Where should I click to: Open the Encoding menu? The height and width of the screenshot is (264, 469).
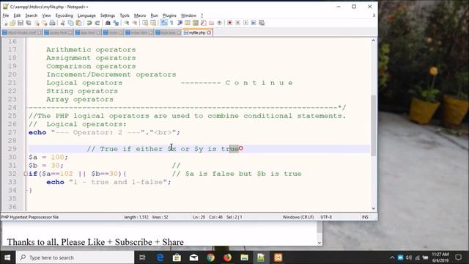[64, 15]
